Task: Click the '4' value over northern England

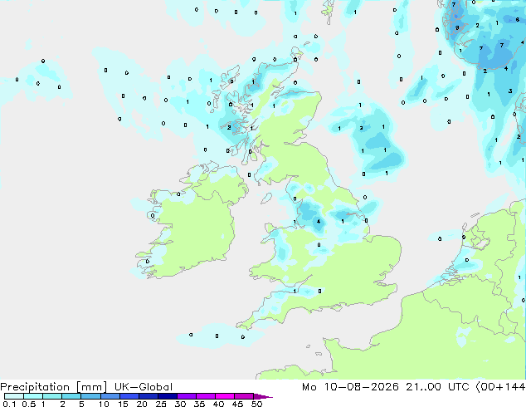Action: [x=319, y=221]
